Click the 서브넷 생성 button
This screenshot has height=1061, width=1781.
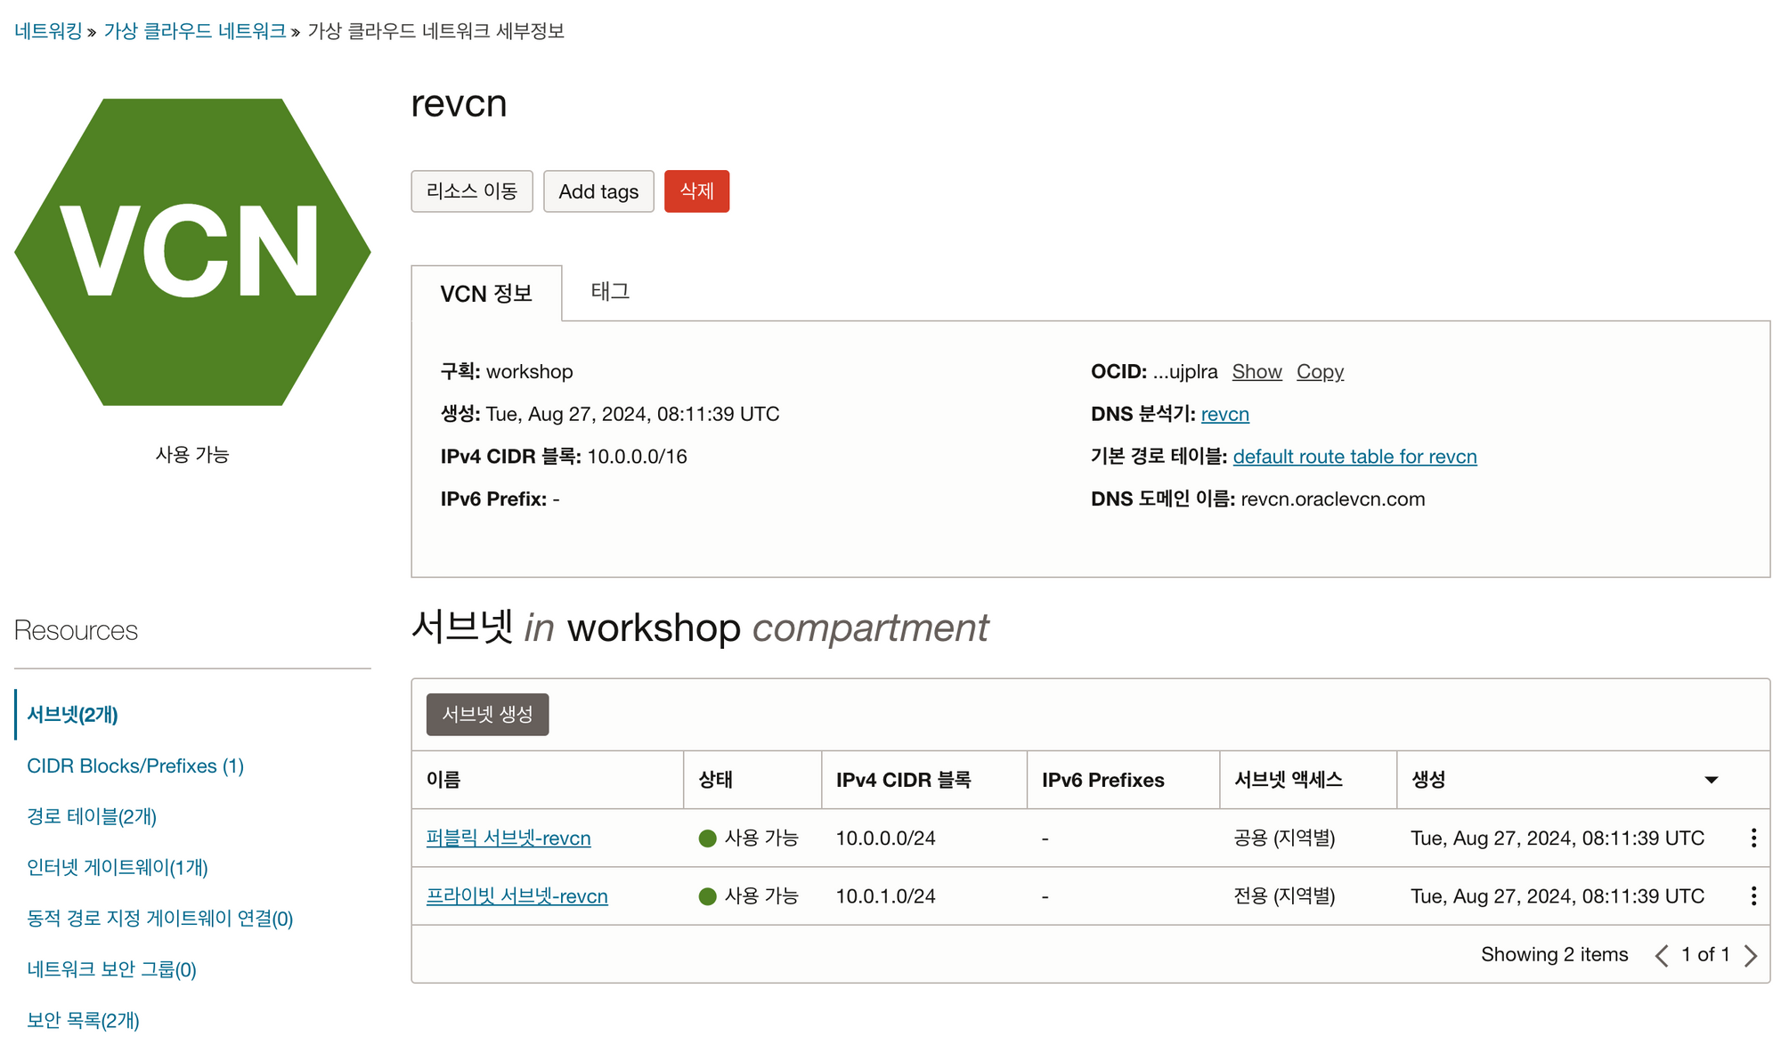(x=487, y=715)
